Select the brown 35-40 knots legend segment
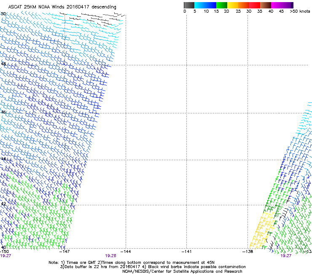This screenshot has height=274, width=312. click(266, 5)
